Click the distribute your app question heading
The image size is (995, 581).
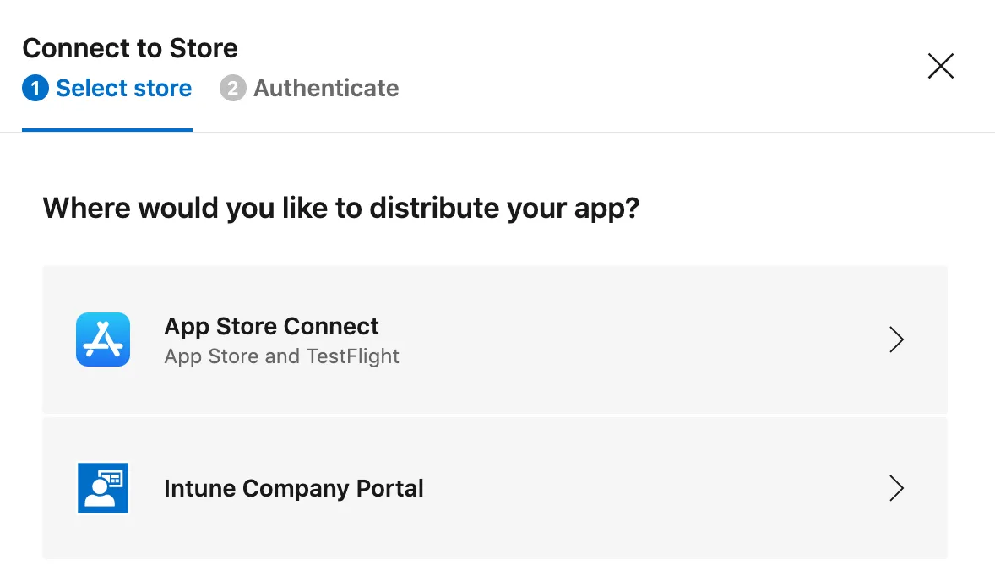point(340,208)
